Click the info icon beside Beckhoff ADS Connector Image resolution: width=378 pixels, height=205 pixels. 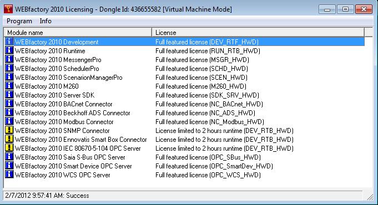point(9,113)
